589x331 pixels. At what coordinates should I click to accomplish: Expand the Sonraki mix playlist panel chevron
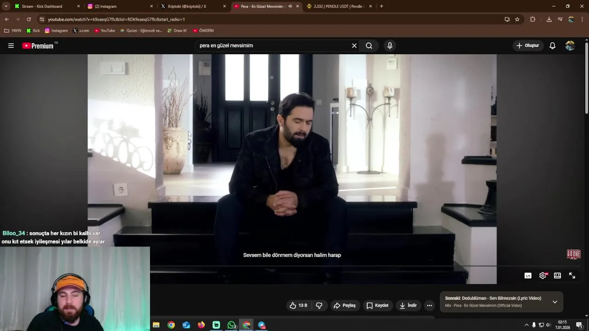tap(555, 302)
